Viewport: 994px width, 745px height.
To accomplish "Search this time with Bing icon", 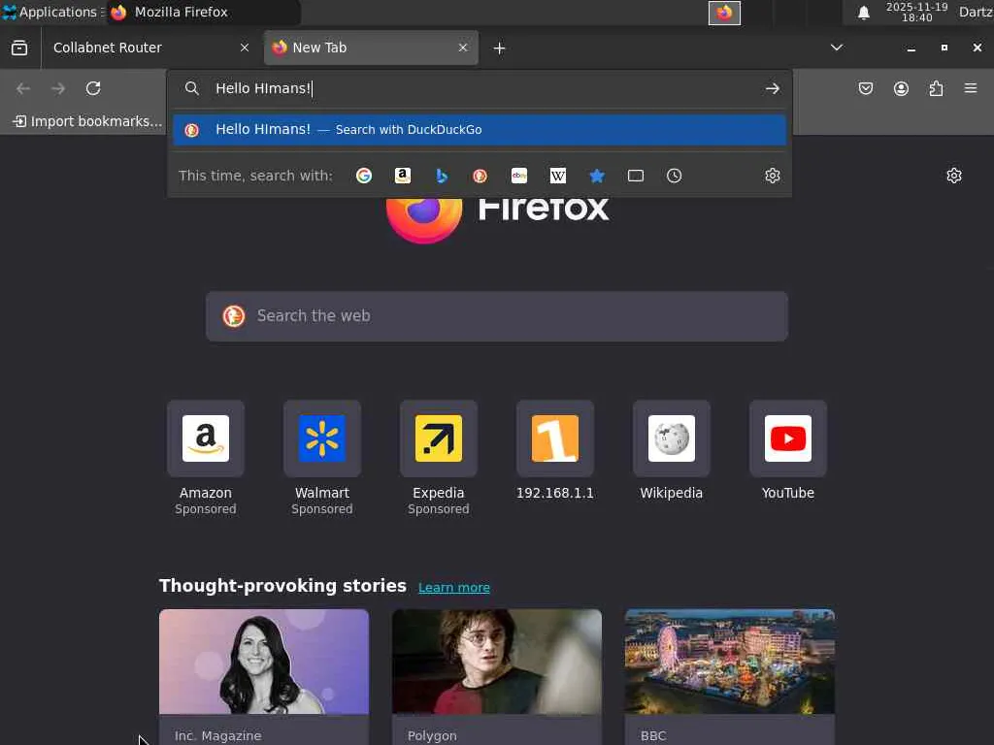I will 442,176.
